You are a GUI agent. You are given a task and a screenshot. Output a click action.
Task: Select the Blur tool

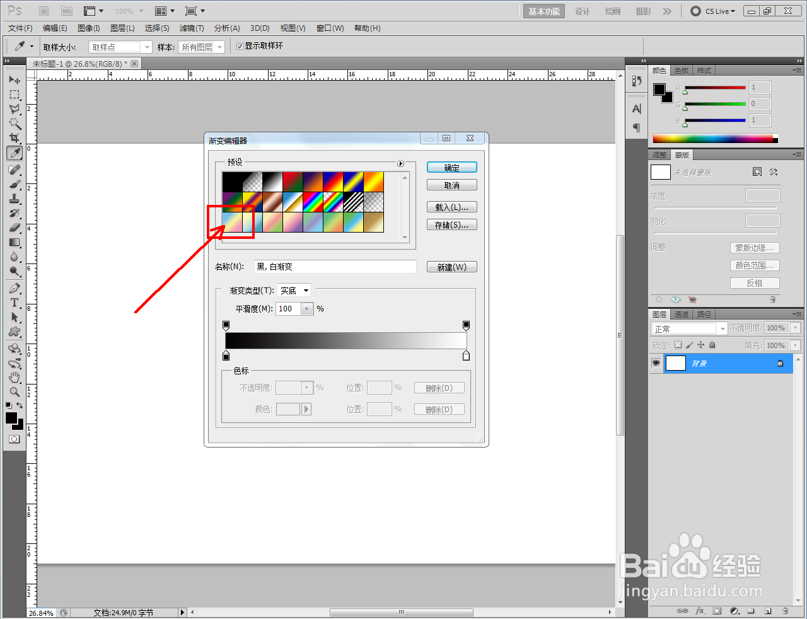click(15, 257)
